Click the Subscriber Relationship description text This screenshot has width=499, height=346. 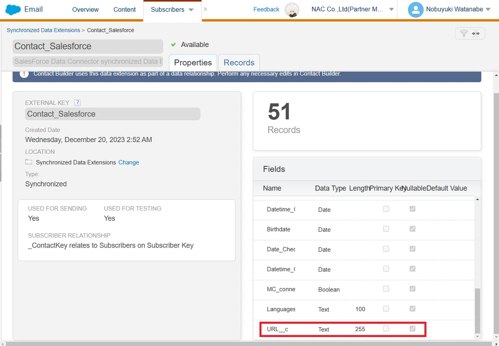click(x=111, y=245)
